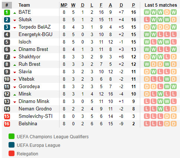Open the Energetyk-BGU team link
Image resolution: width=180 pixels, height=158 pixels.
[35, 35]
